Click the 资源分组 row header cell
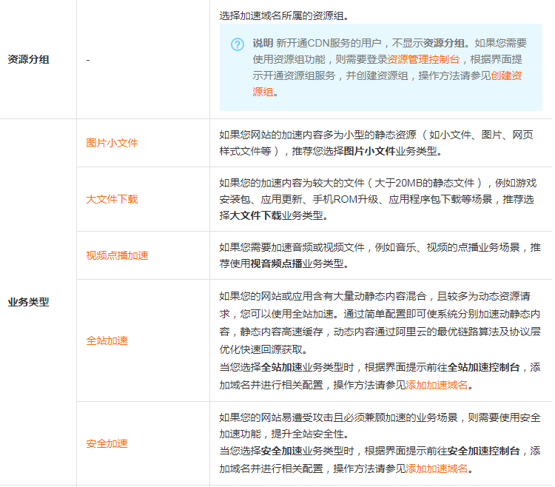The width and height of the screenshot is (555, 487). pos(29,59)
